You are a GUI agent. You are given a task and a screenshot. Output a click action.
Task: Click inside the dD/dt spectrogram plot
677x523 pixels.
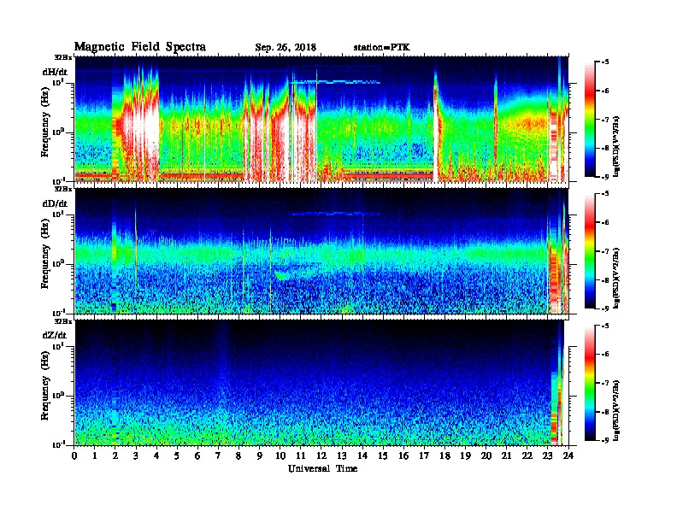[321, 250]
